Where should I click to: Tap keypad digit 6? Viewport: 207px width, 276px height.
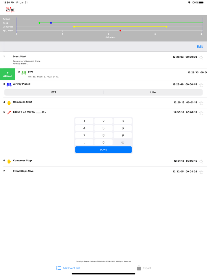(x=123, y=128)
